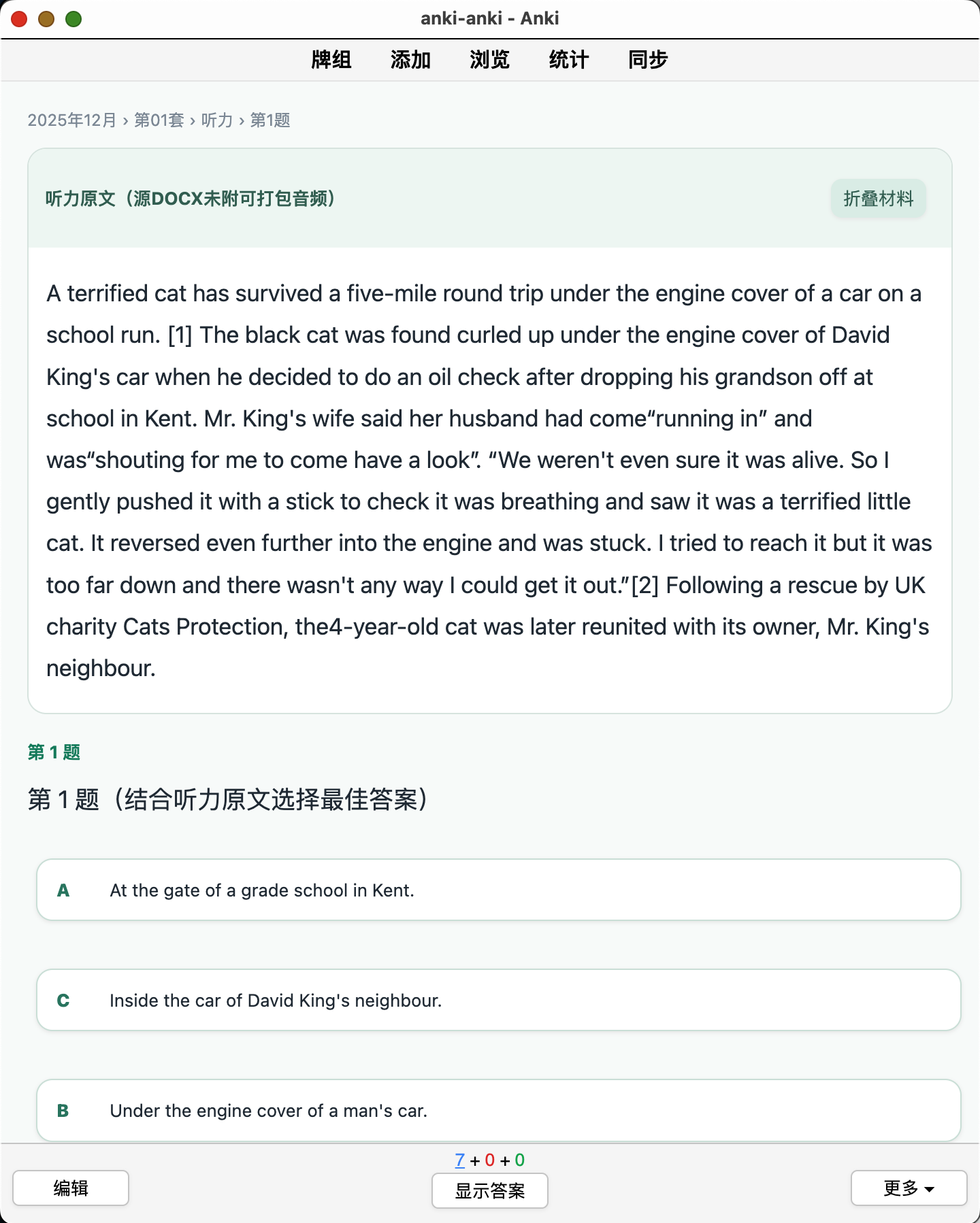Collapse material with 折叠材料 button
The image size is (980, 1223).
(878, 199)
